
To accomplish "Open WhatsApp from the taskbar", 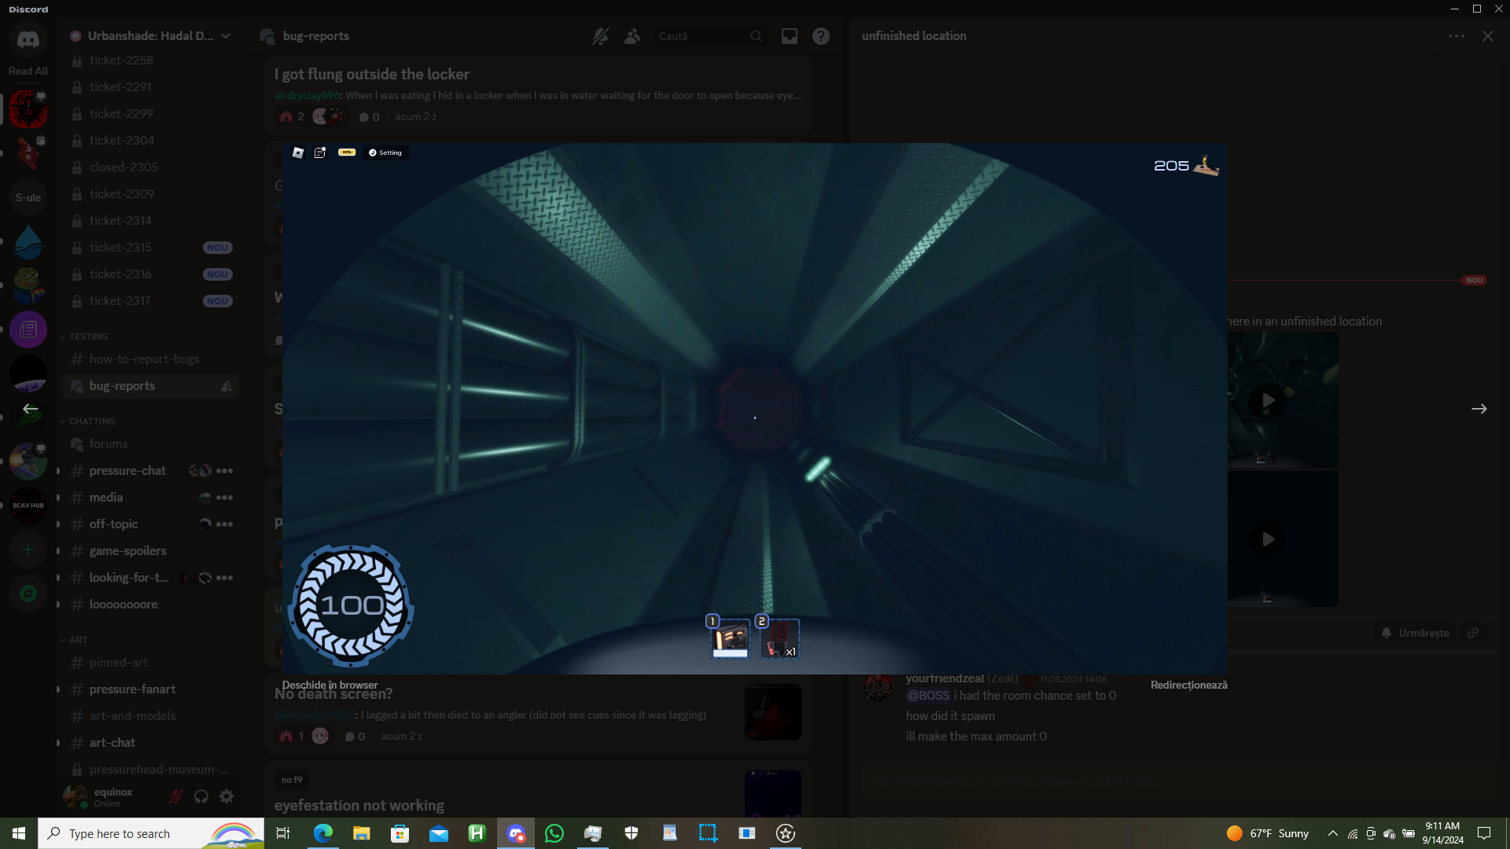I will [x=554, y=833].
